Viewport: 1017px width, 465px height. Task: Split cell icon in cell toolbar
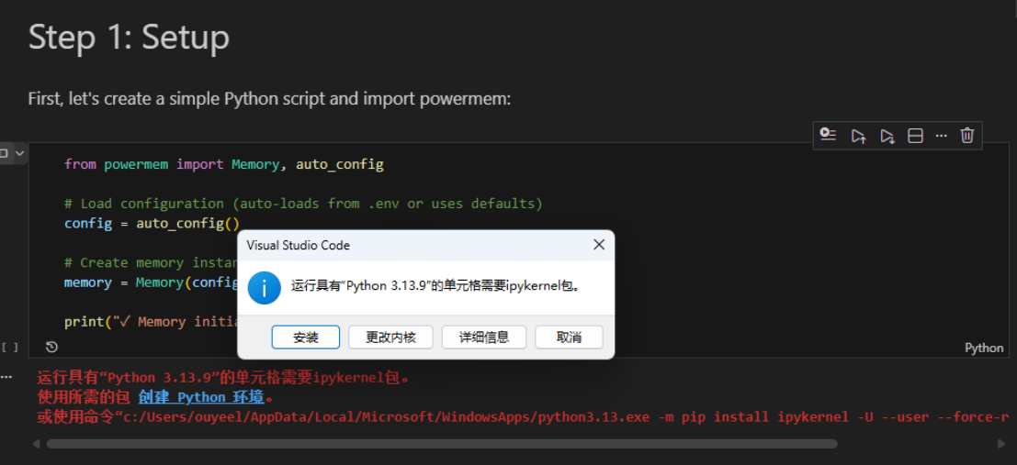click(914, 136)
